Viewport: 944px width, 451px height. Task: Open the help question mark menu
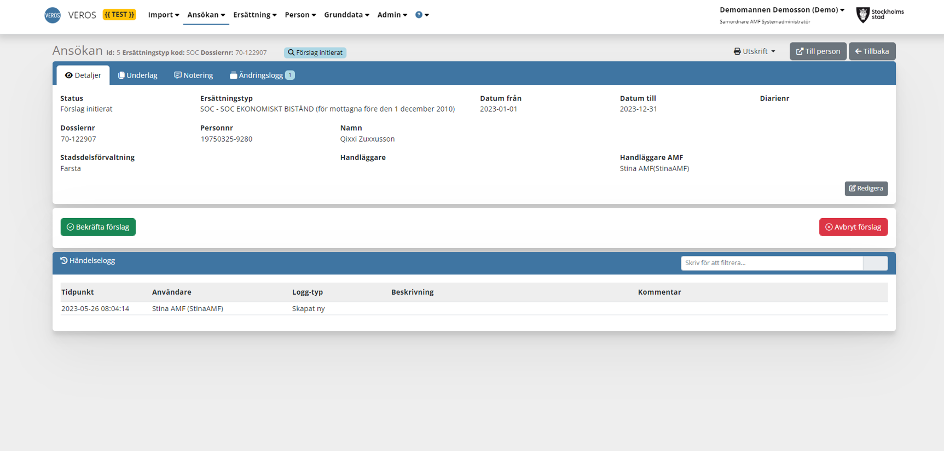[x=421, y=15]
